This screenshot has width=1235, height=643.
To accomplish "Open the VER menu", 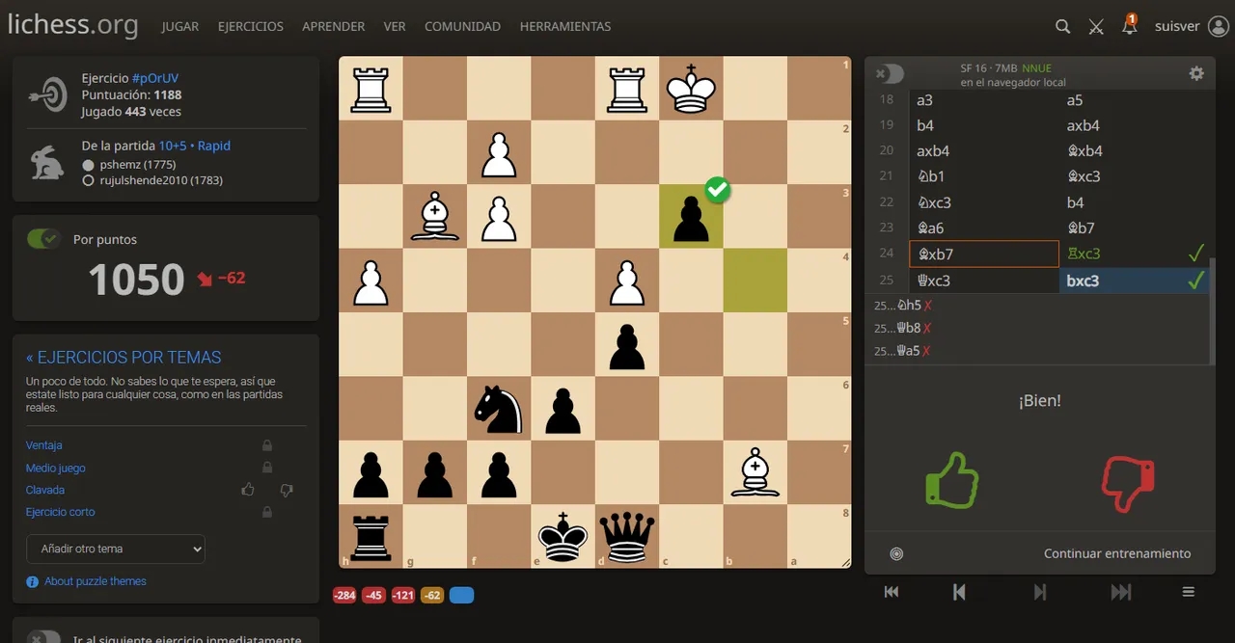I will point(395,27).
